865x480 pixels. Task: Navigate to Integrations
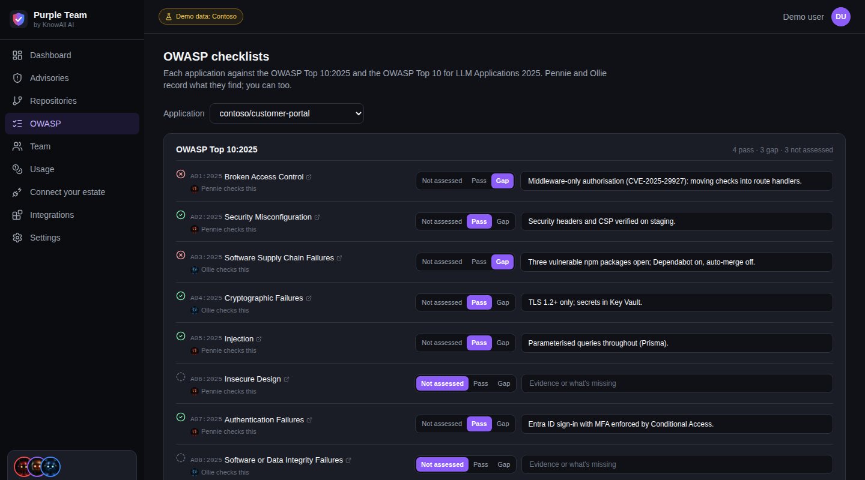coord(72,215)
